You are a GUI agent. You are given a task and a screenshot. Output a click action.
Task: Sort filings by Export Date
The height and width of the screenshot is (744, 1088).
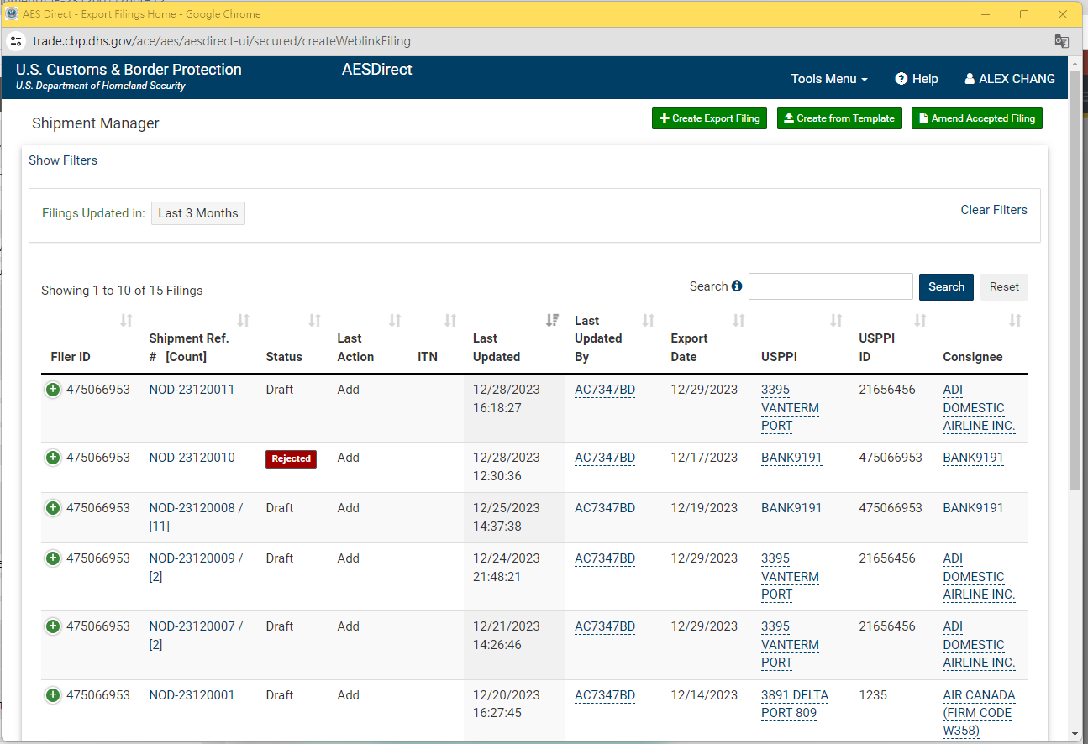739,320
